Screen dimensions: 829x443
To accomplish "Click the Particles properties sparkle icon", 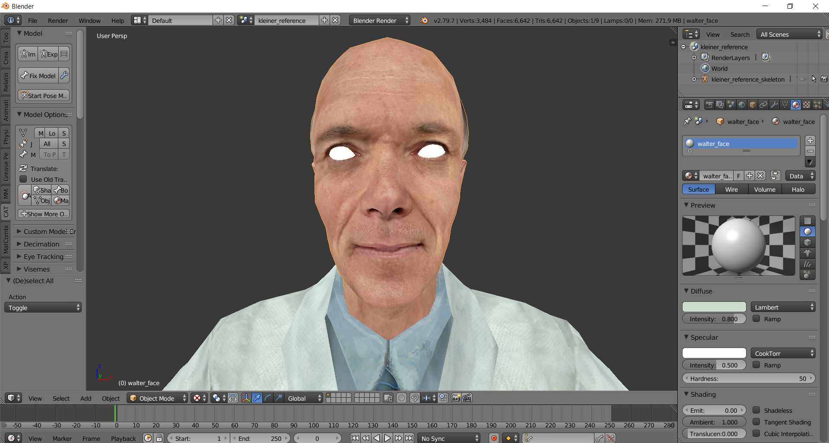I will [818, 104].
